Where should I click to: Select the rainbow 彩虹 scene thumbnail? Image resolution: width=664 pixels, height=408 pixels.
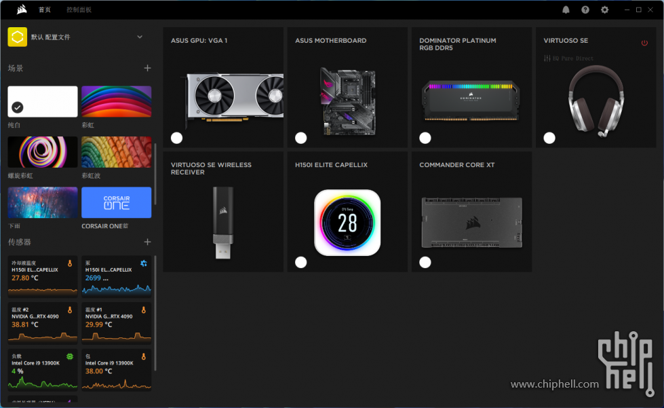116,102
